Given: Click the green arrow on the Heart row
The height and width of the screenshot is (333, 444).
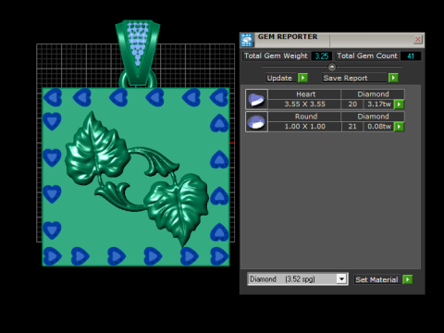Looking at the screenshot, I should point(399,105).
